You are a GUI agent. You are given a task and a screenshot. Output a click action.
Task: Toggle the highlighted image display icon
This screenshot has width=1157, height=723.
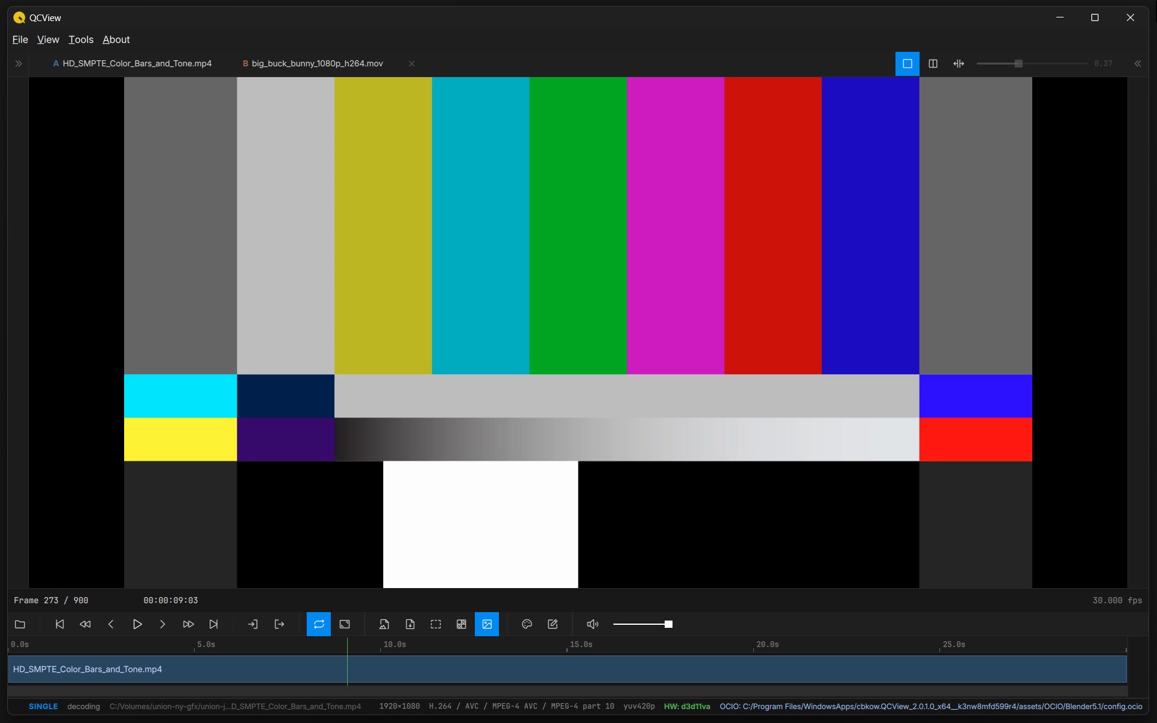[487, 624]
